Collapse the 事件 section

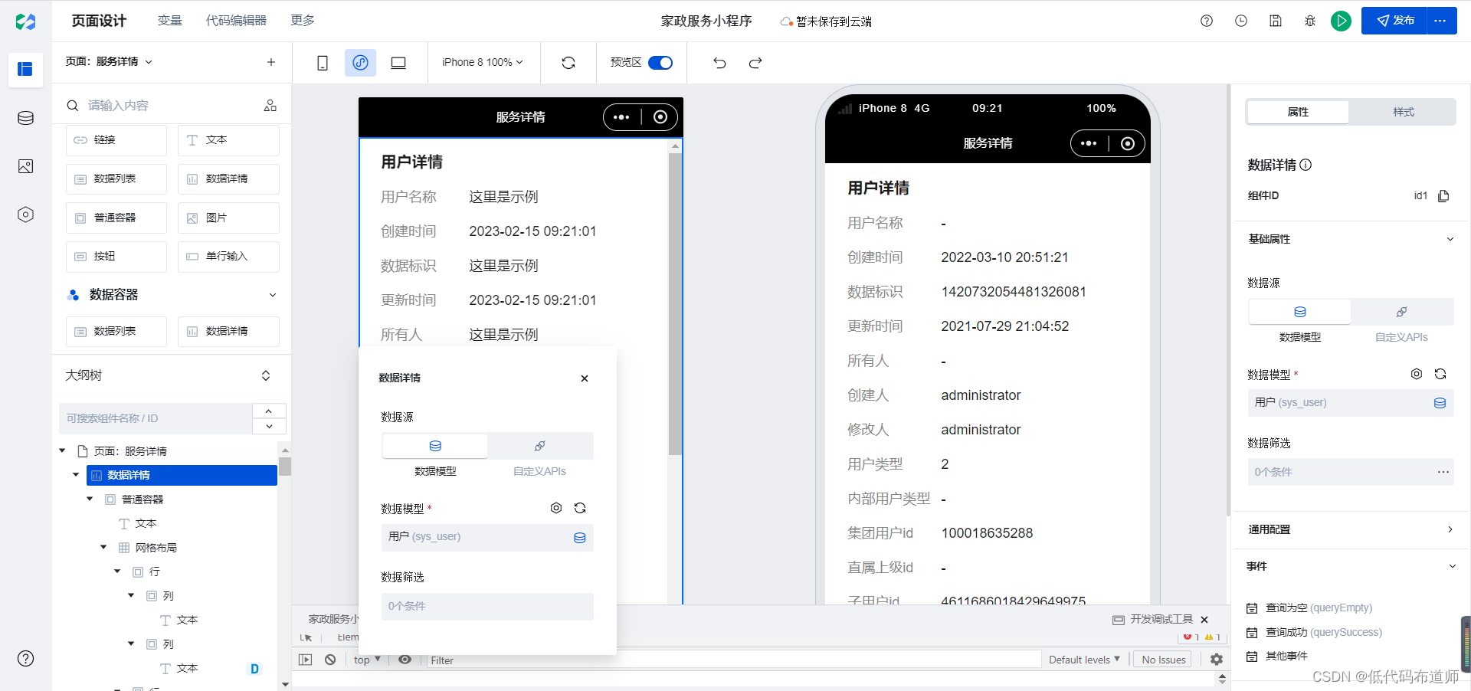tap(1452, 566)
